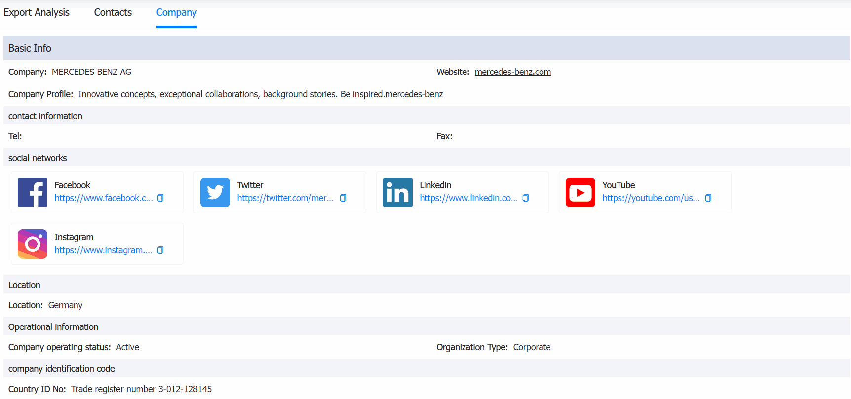
Task: Open the Contacts tab
Action: (113, 13)
